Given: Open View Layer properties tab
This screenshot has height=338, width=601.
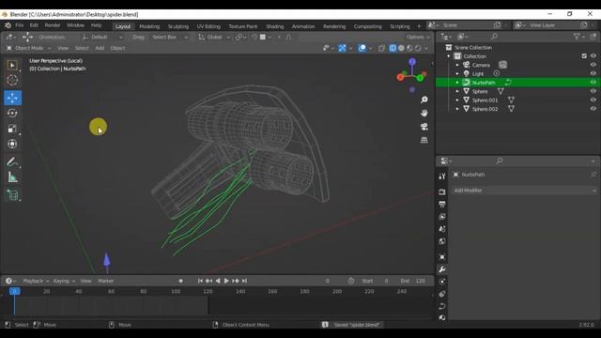Looking at the screenshot, I should click(442, 217).
